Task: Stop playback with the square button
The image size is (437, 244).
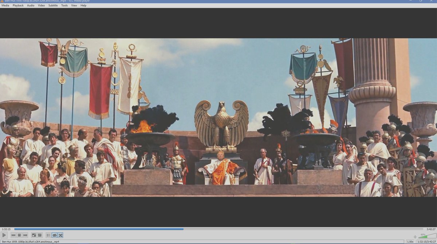Action: click(x=19, y=235)
